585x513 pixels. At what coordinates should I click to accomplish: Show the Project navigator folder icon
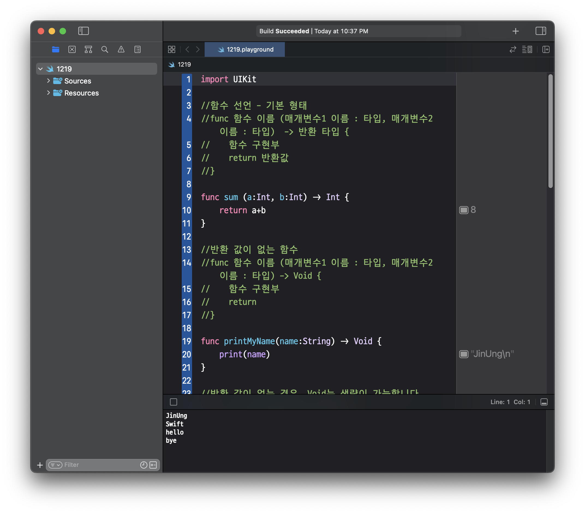coord(55,49)
